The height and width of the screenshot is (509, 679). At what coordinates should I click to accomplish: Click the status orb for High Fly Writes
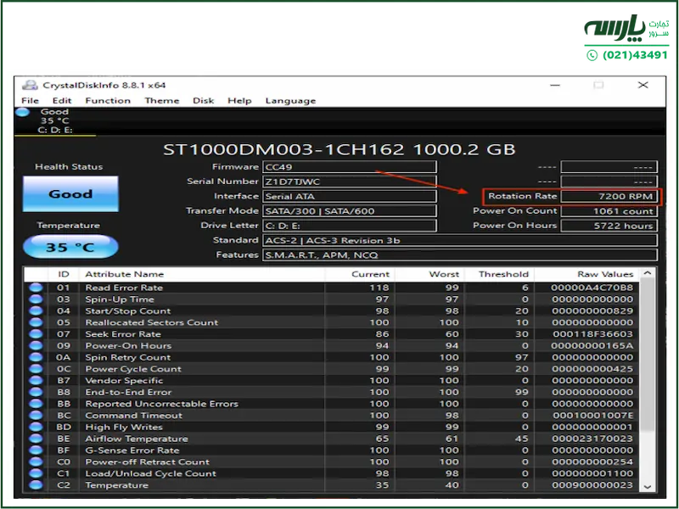[36, 427]
